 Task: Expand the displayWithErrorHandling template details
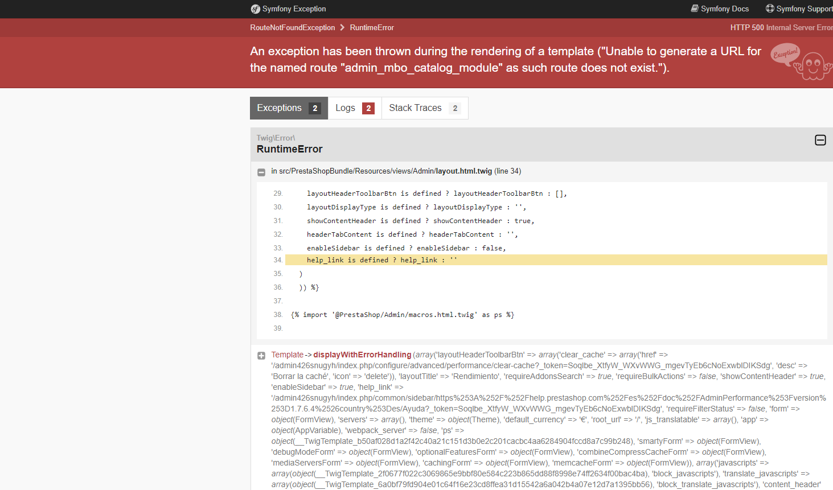point(261,355)
